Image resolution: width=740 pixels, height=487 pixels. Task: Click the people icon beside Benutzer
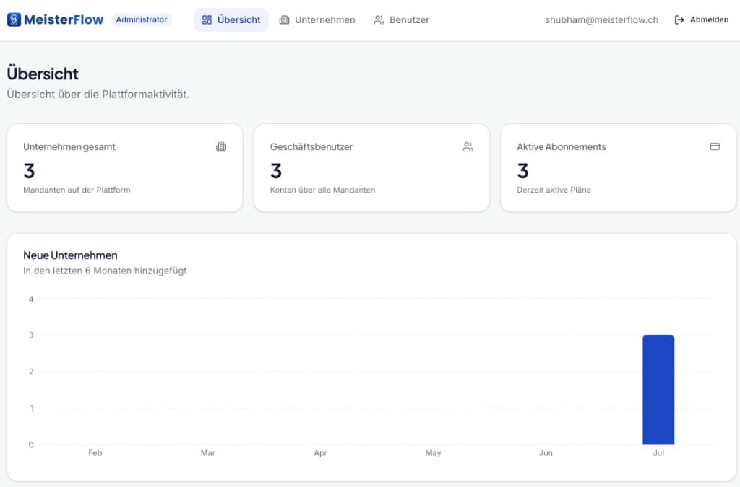(379, 19)
